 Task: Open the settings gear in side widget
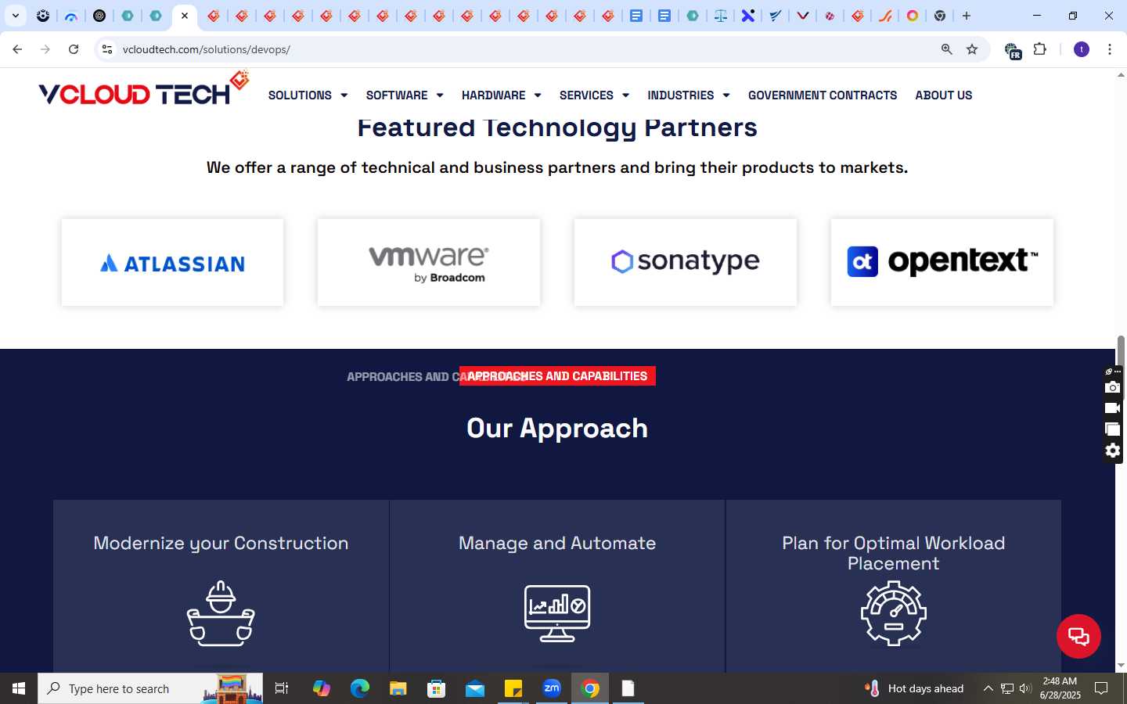[1112, 451]
